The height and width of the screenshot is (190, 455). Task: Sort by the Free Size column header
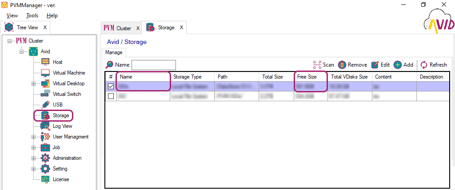311,77
